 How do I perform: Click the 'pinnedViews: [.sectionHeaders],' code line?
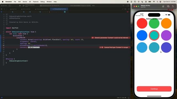34,45
